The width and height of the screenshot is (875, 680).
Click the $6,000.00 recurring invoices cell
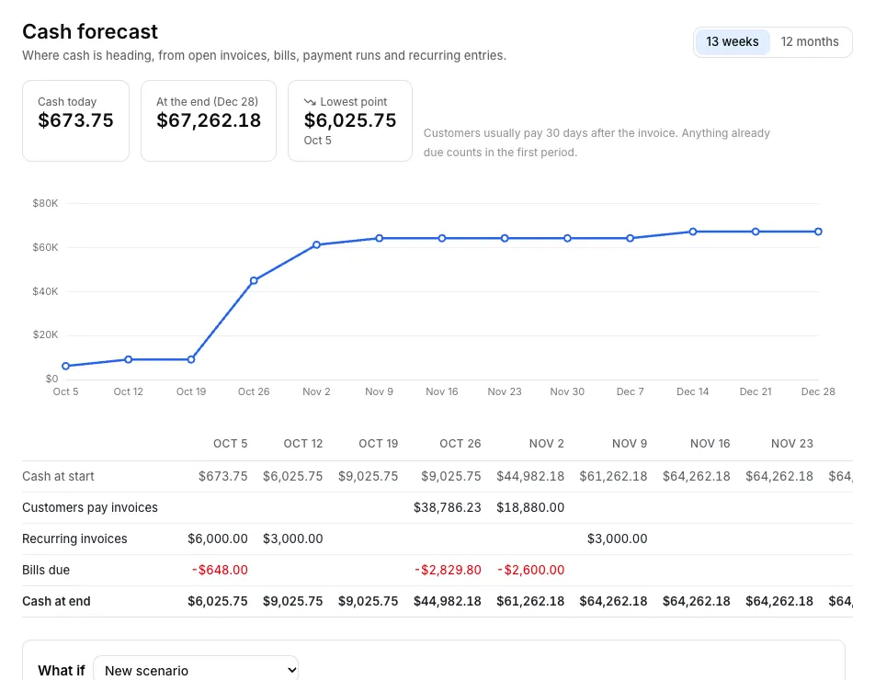coord(218,538)
